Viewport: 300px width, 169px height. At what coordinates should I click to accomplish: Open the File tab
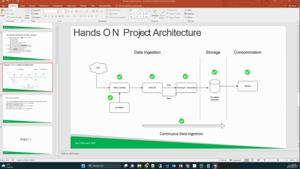click(3, 6)
